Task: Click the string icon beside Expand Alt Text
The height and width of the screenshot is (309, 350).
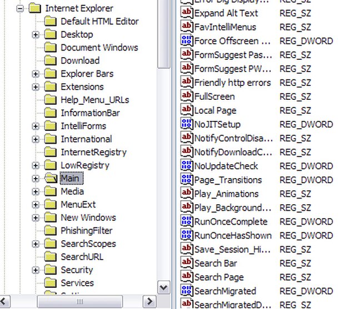Action: [x=186, y=13]
